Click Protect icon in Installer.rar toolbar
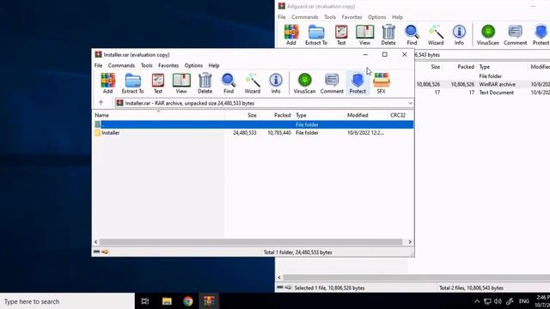Viewport: 550px width, 309px height. tap(357, 83)
